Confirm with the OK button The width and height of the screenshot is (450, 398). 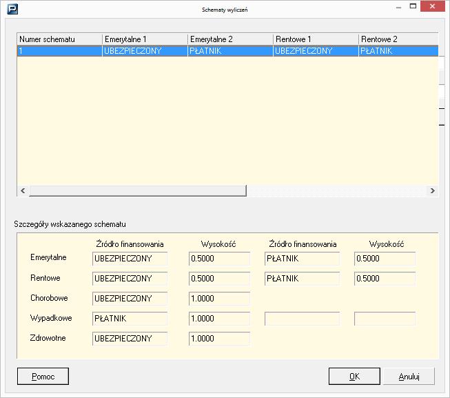(x=354, y=376)
